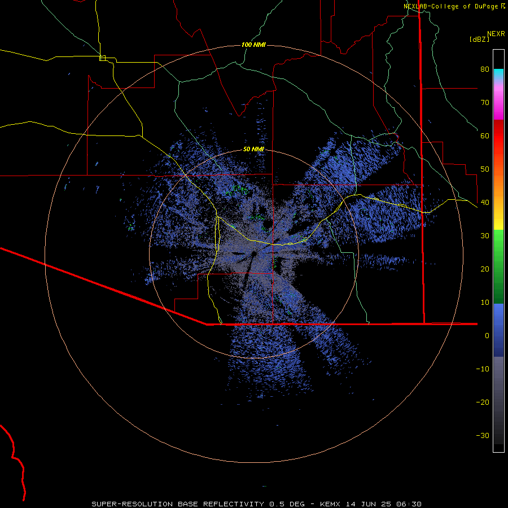The image size is (508, 508).
Task: Click the red band of the color bar
Action: [x=498, y=136]
